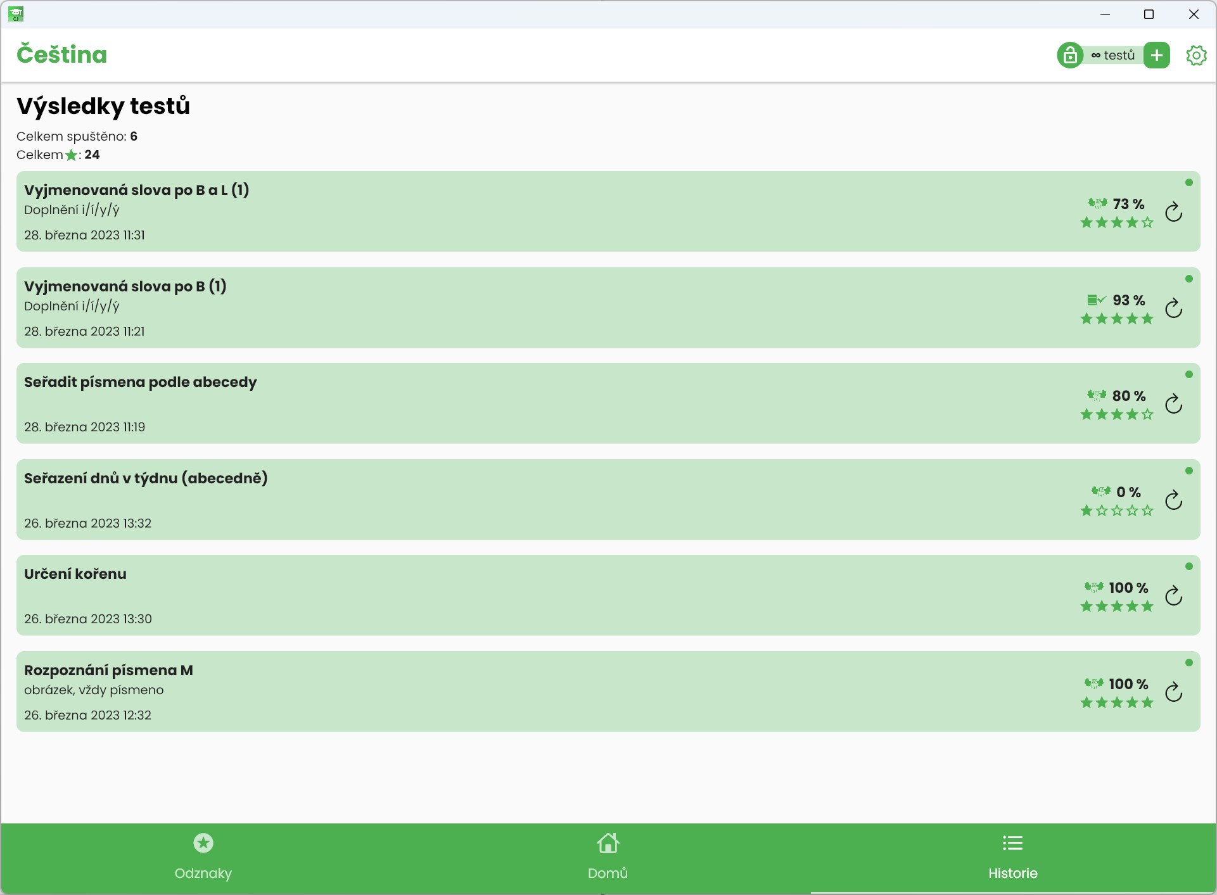Open the settings gear icon
The width and height of the screenshot is (1217, 895).
click(1195, 55)
